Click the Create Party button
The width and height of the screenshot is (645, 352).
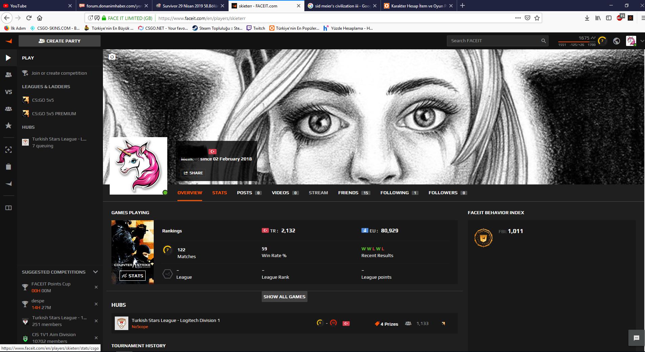coord(60,41)
